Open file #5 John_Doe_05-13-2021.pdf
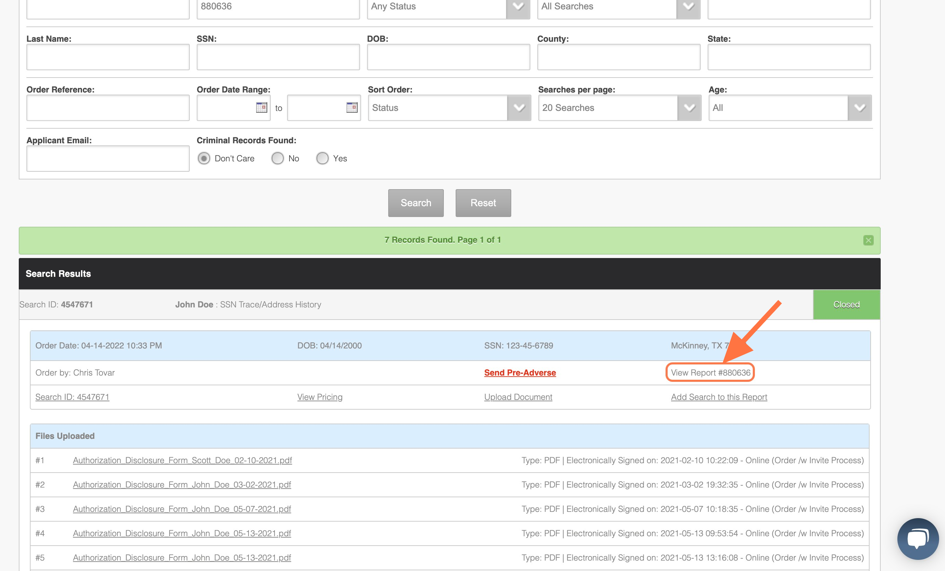The height and width of the screenshot is (571, 945). tap(182, 558)
